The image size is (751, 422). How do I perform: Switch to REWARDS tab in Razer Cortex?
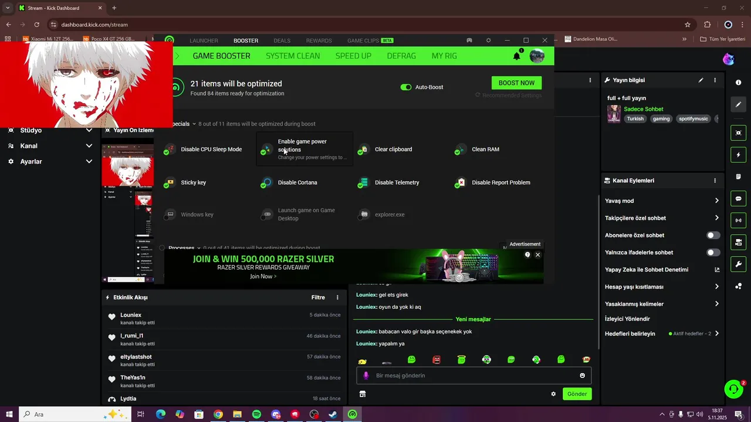pyautogui.click(x=319, y=41)
